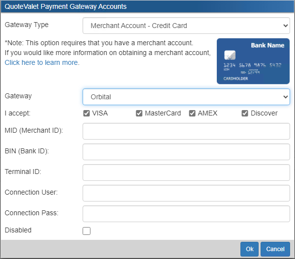Disable the Discover card checkbox
The image size is (295, 259).
coord(245,113)
